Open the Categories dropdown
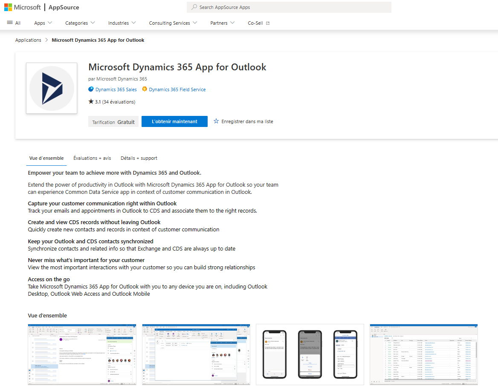This screenshot has width=498, height=392. pos(80,23)
